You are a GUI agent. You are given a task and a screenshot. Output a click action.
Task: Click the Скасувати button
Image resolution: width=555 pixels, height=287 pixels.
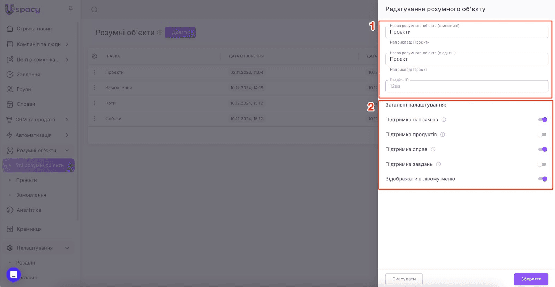[404, 279]
